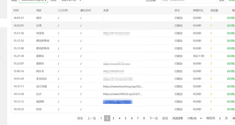Jump to last page (尾页)

pos(165,118)
